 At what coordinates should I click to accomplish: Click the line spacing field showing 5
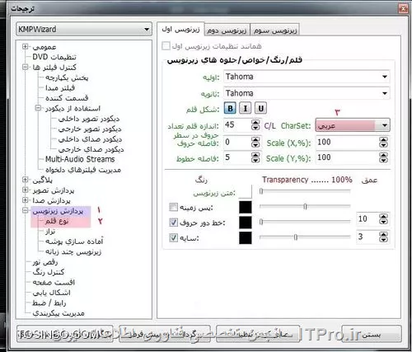click(x=237, y=157)
